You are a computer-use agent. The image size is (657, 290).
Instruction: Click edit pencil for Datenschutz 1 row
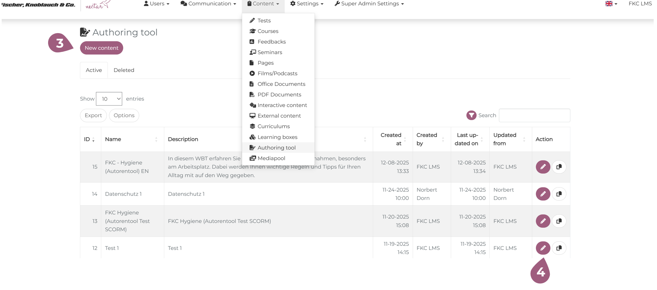click(543, 194)
